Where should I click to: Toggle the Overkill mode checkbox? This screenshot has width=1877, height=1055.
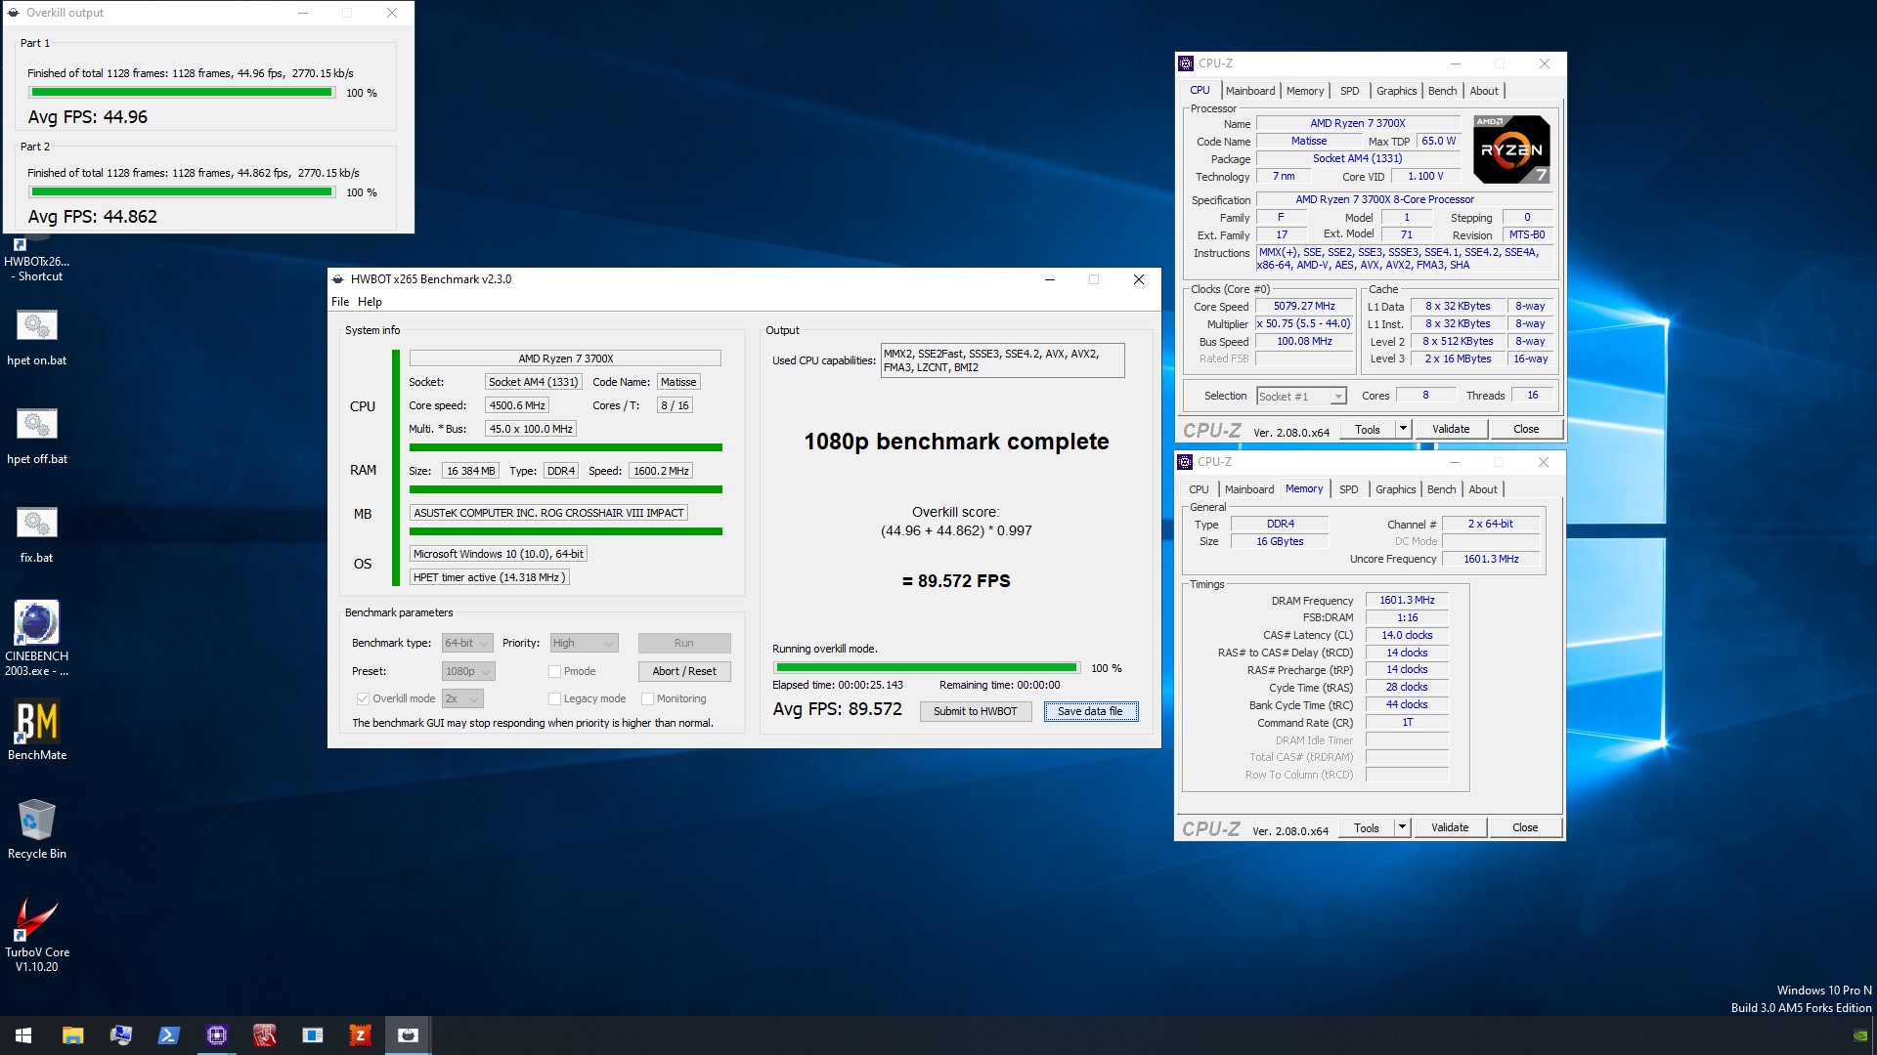coord(363,698)
